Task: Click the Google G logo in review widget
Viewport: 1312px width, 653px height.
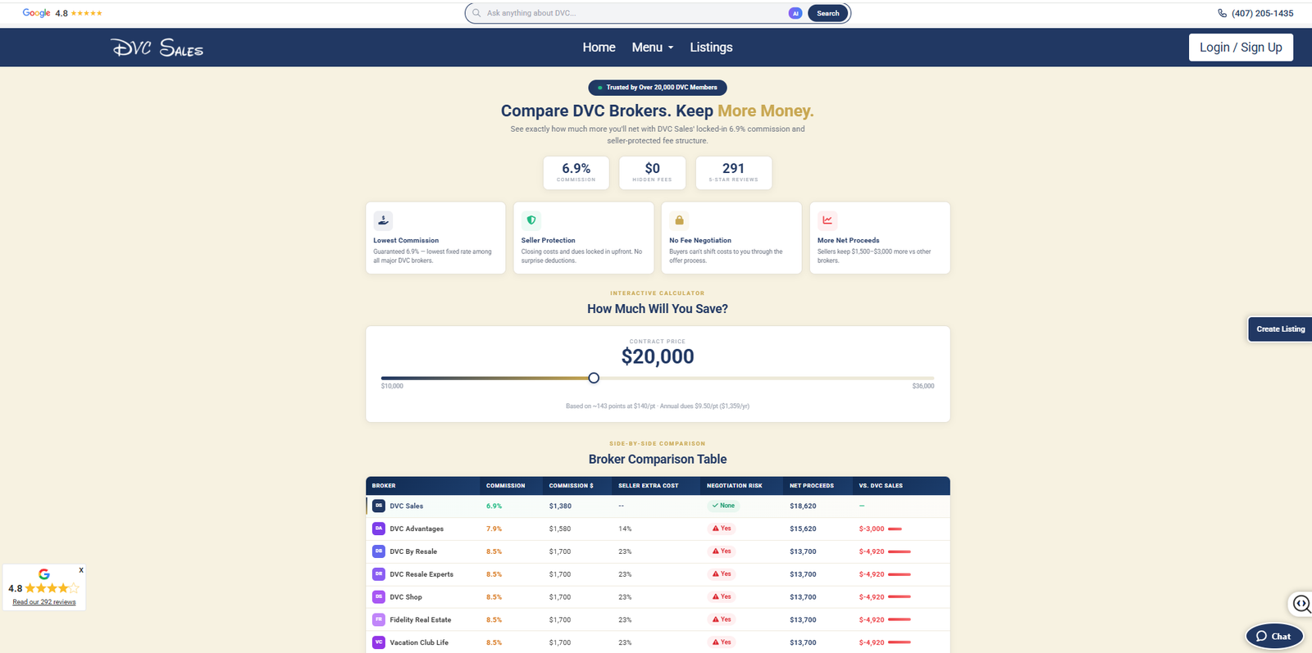Action: point(44,574)
